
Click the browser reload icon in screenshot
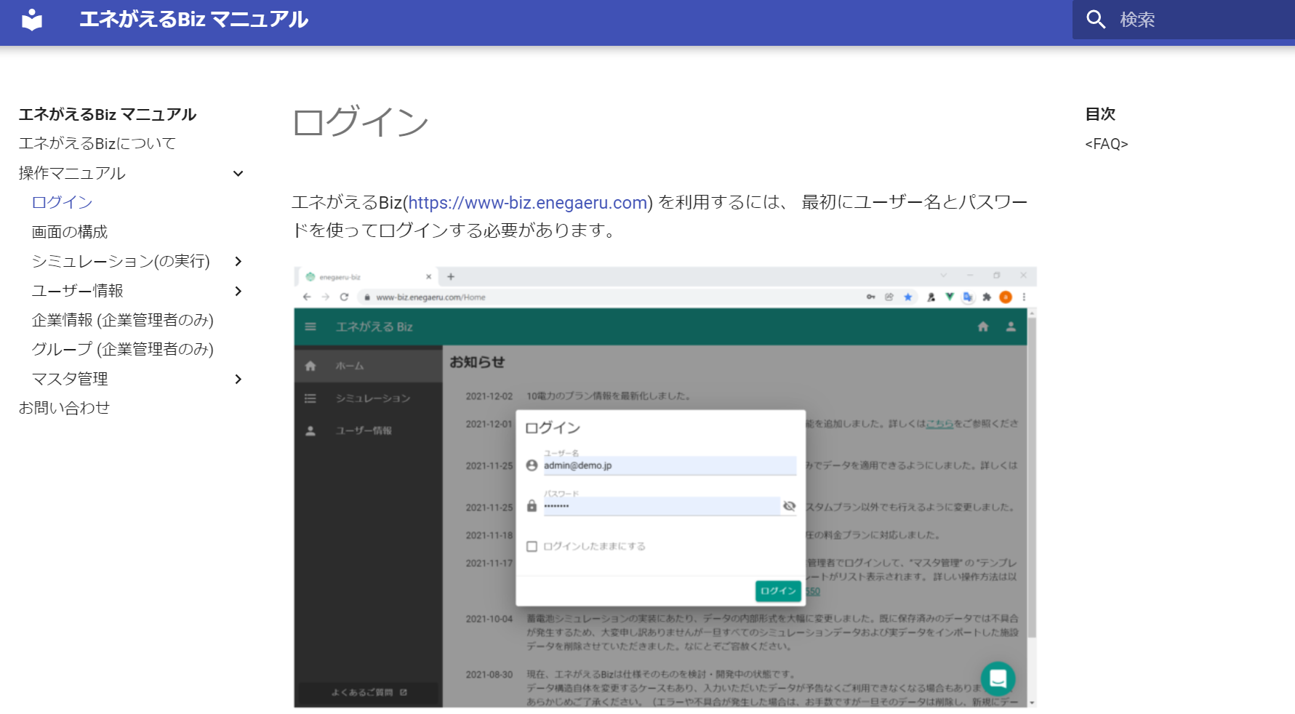(345, 297)
